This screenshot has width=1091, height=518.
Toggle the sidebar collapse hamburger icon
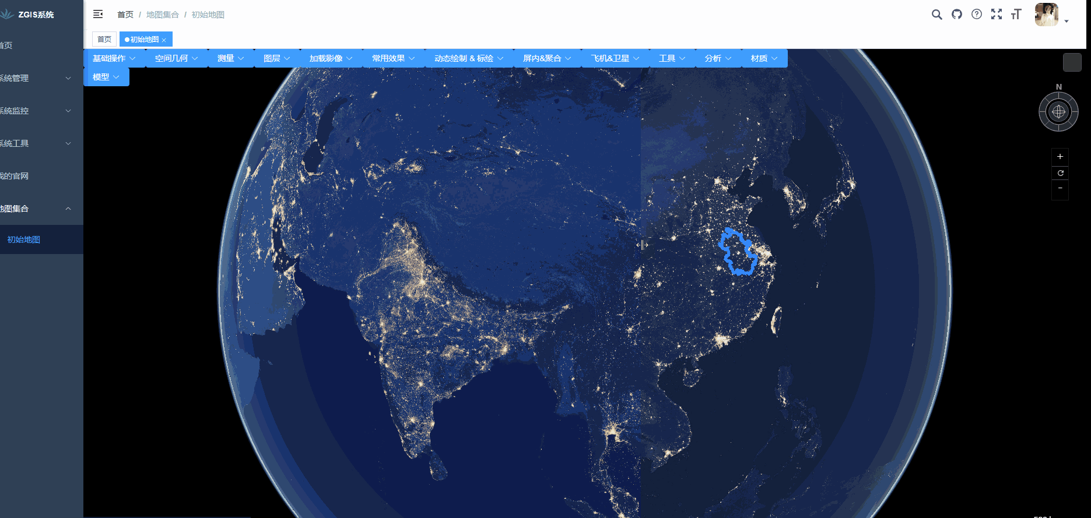[x=98, y=14]
